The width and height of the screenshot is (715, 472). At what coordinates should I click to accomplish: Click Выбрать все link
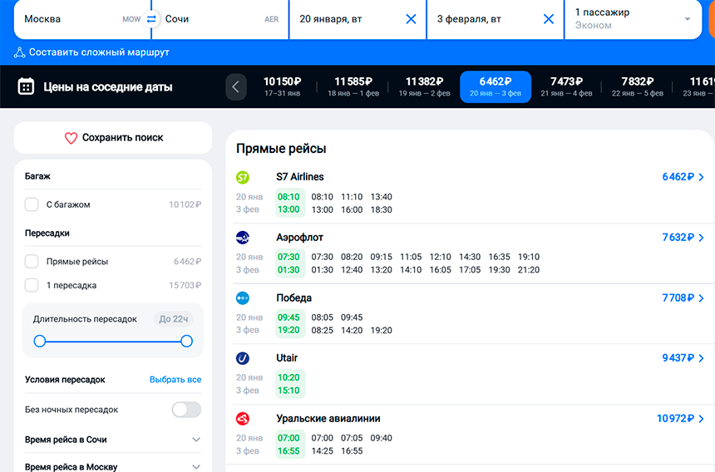(175, 380)
